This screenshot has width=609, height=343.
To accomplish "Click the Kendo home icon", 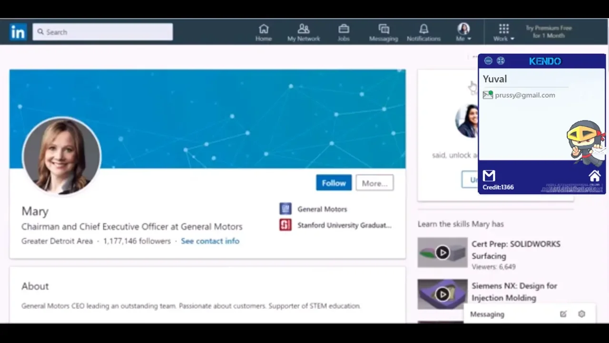I will (x=595, y=176).
